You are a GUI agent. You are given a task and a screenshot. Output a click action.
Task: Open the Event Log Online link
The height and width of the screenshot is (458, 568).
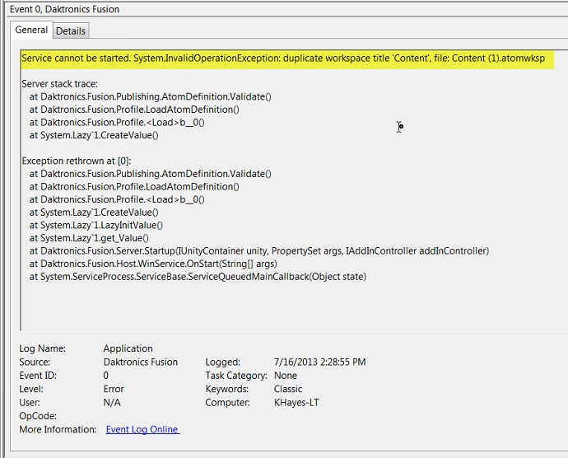(x=142, y=429)
